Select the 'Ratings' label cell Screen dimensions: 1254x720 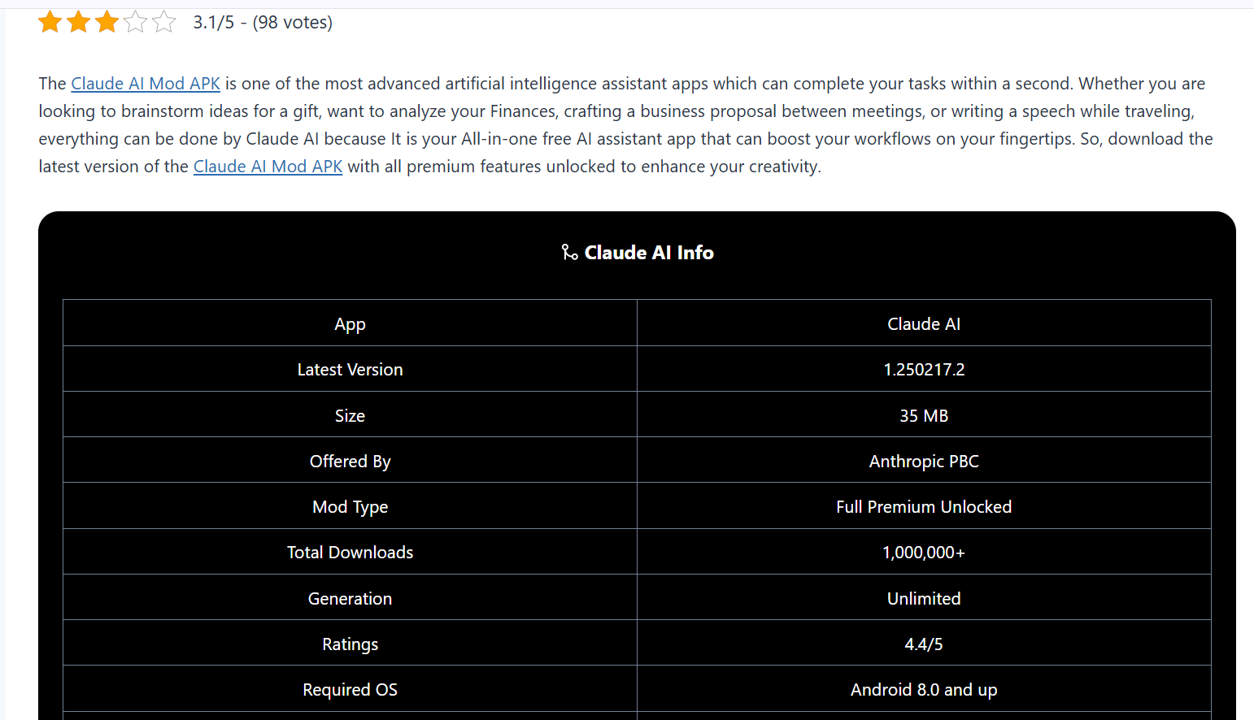350,644
